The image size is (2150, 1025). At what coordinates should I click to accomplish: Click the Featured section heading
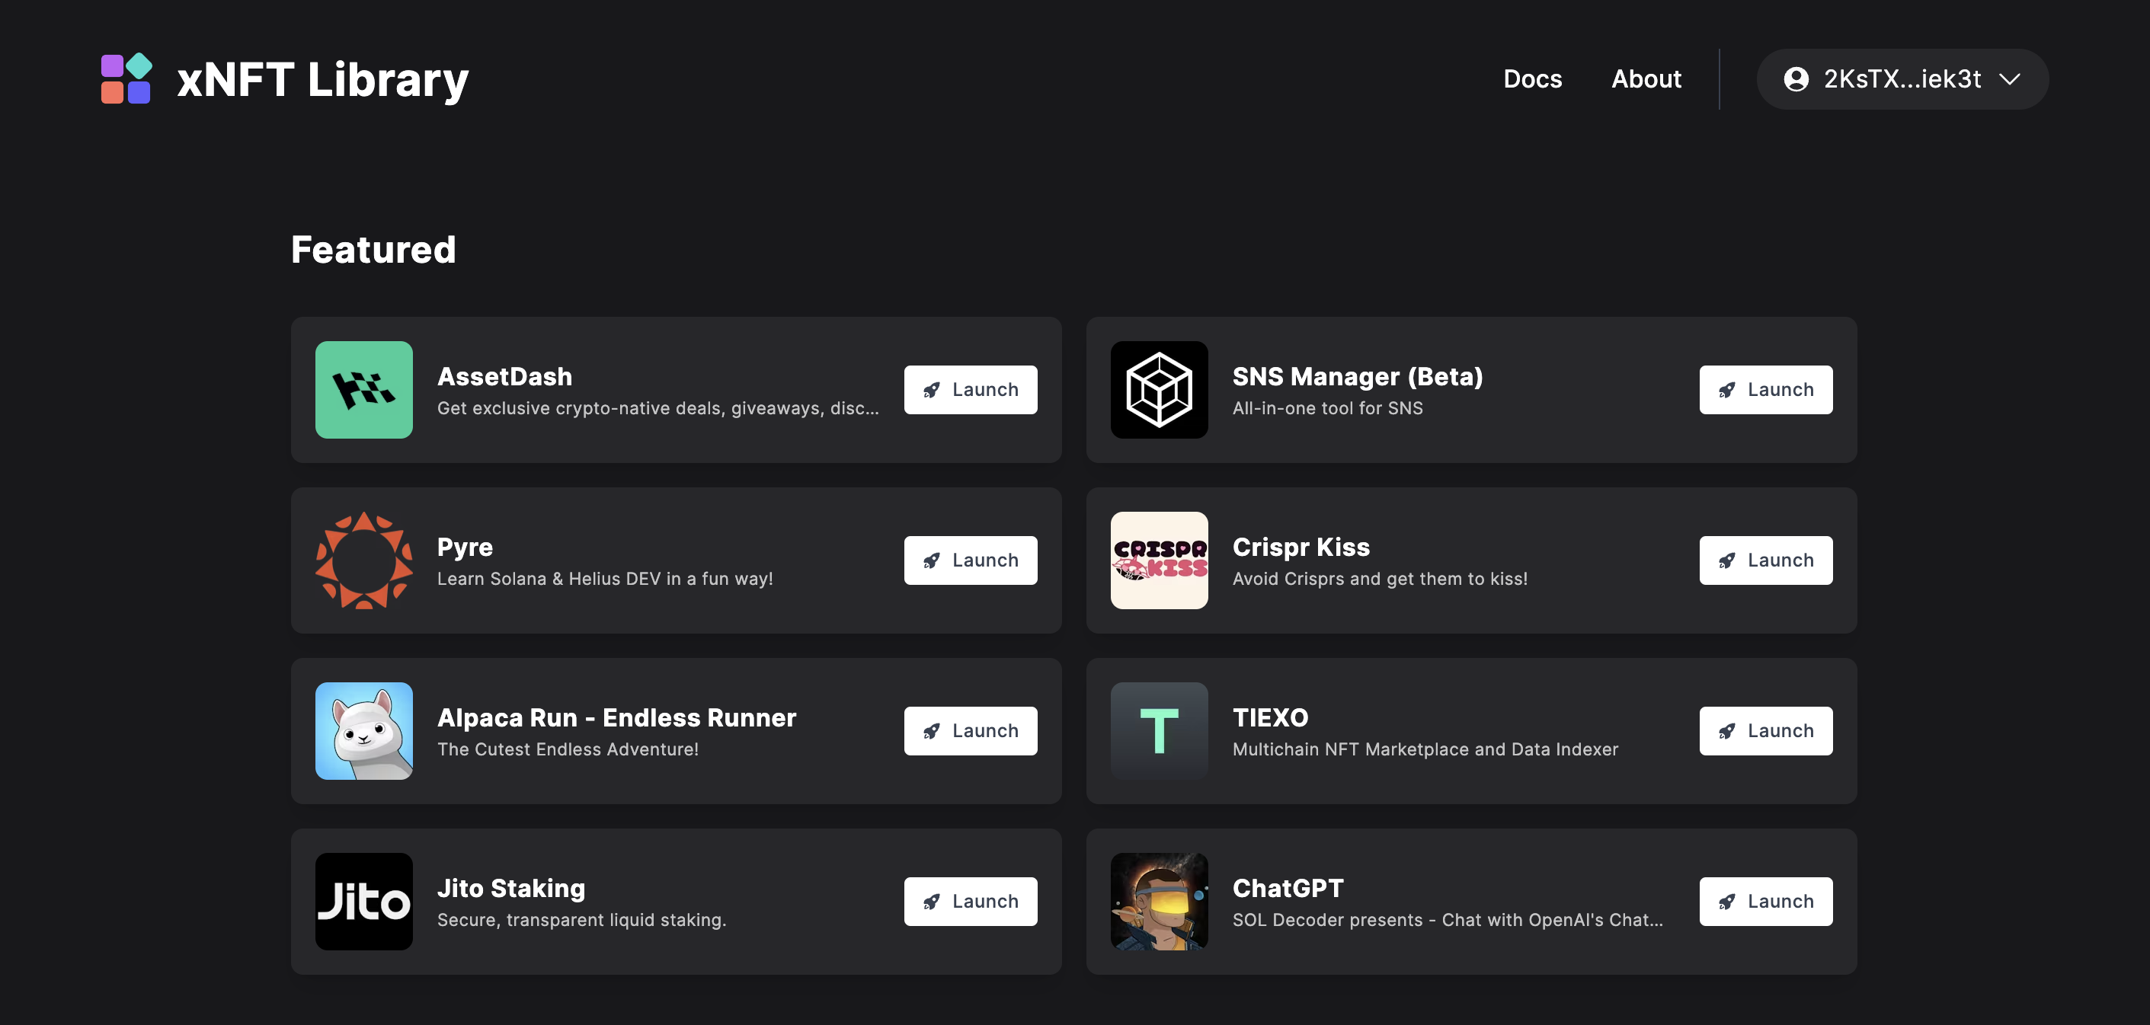pos(373,249)
